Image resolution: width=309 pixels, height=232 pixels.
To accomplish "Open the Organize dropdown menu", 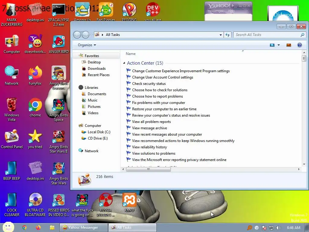I will 87,45.
